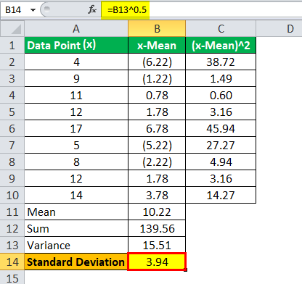
Task: Click the fx insert function icon
Action: pos(92,9)
